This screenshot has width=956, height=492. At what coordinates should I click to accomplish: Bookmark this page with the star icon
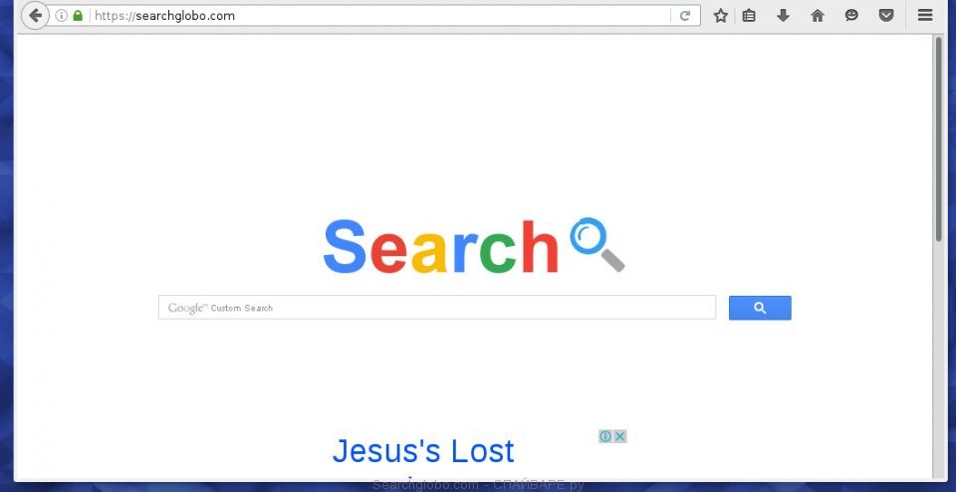[x=721, y=16]
